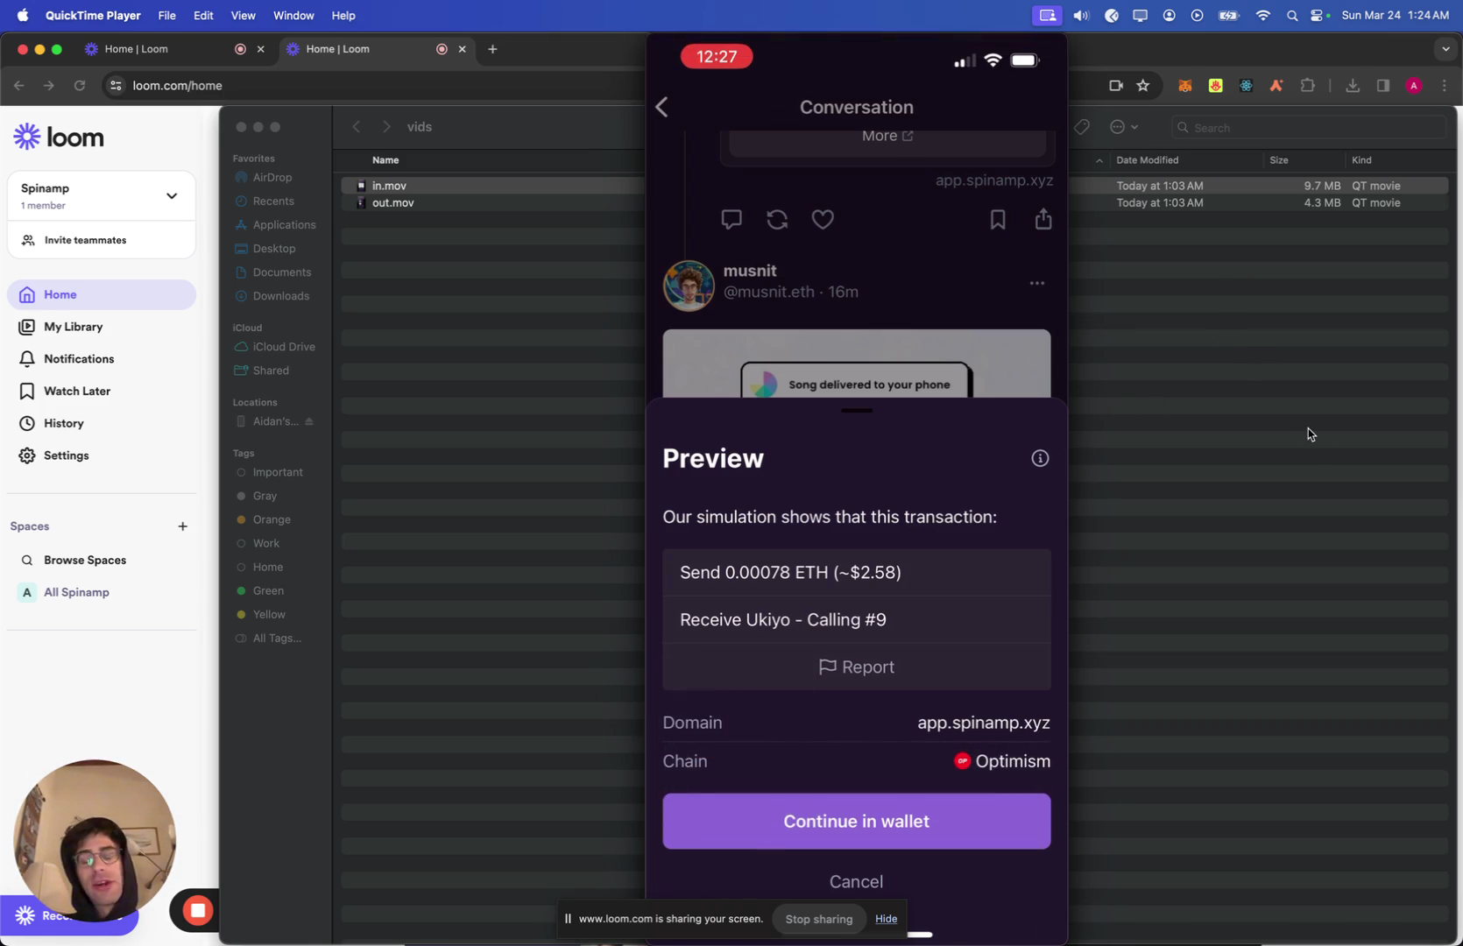The height and width of the screenshot is (946, 1463).
Task: Select in.mov file in Finder
Action: 389,186
